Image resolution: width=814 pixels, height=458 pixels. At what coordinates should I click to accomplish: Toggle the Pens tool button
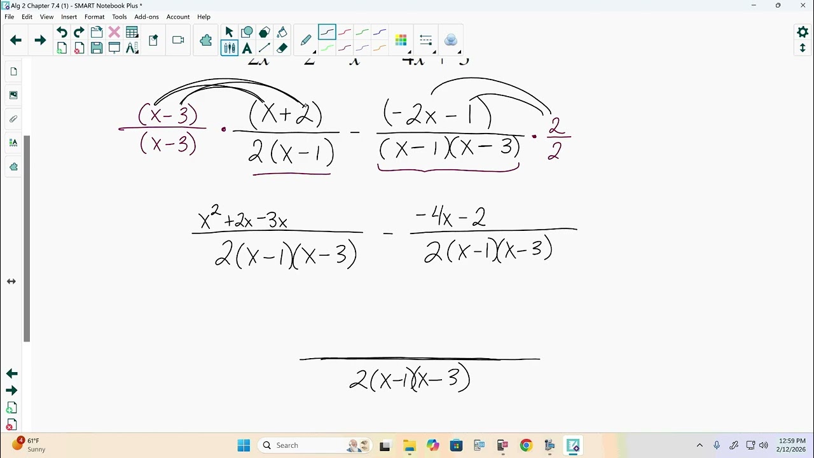[230, 48]
